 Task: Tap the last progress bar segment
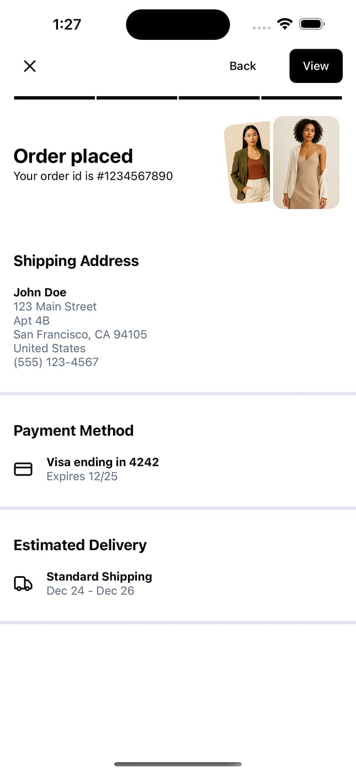(301, 98)
